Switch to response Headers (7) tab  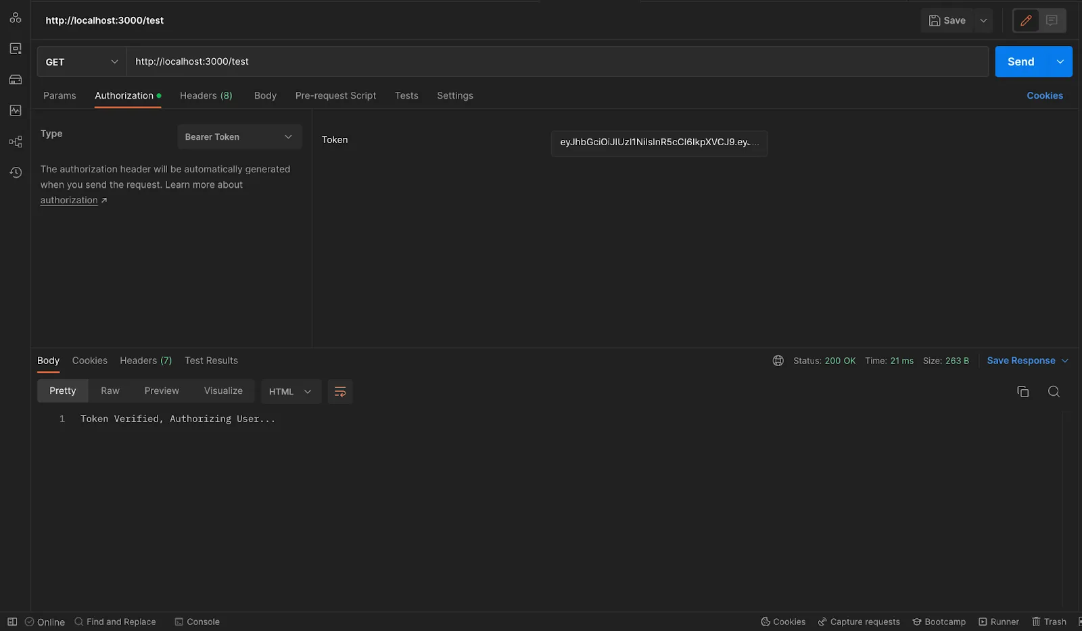(x=146, y=361)
